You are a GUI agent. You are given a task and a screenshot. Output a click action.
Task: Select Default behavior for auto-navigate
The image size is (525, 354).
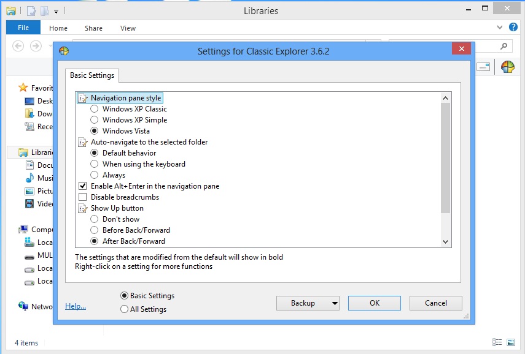click(x=95, y=153)
